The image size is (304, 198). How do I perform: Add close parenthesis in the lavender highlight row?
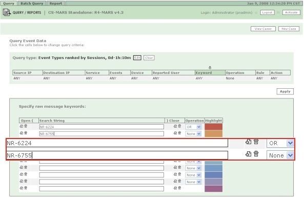click(175, 181)
